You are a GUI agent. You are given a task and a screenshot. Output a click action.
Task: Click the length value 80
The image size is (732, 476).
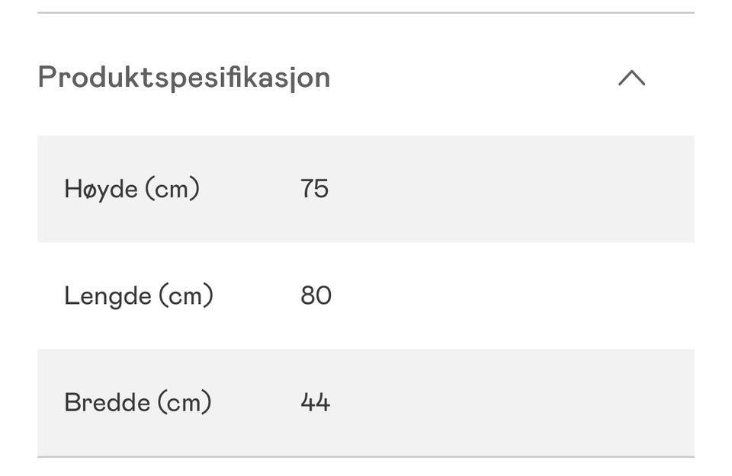(x=316, y=296)
